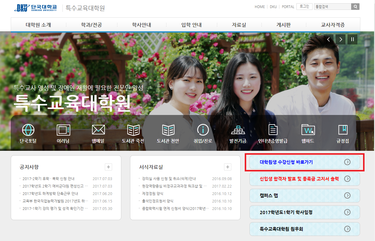Go to previous banner slide
Image resolution: width=375 pixels, height=241 pixels.
328,39
